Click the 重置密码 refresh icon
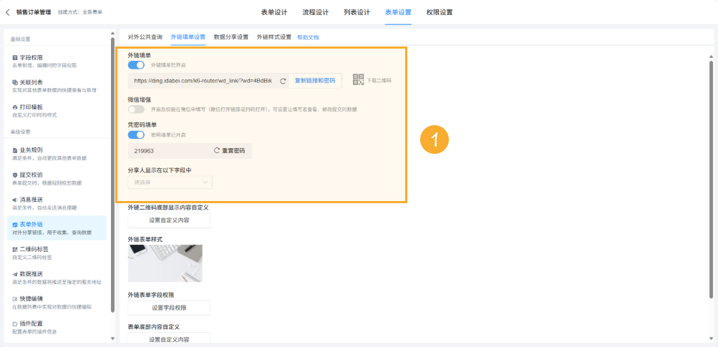This screenshot has width=718, height=347. pos(217,151)
